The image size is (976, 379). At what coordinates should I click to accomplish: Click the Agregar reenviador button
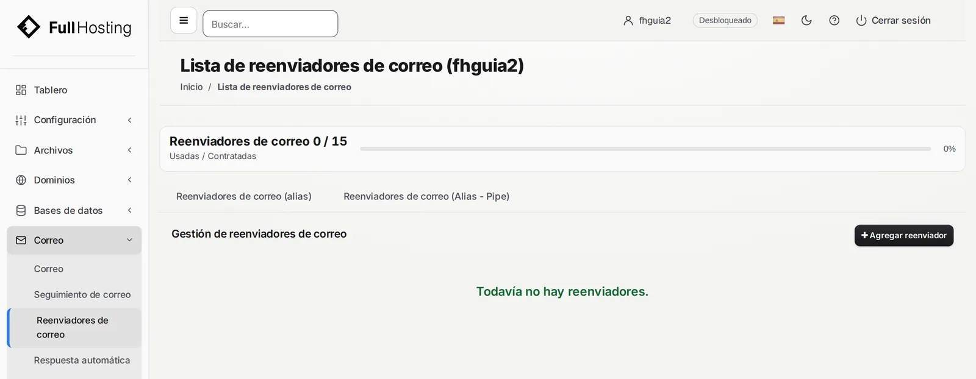click(x=904, y=236)
